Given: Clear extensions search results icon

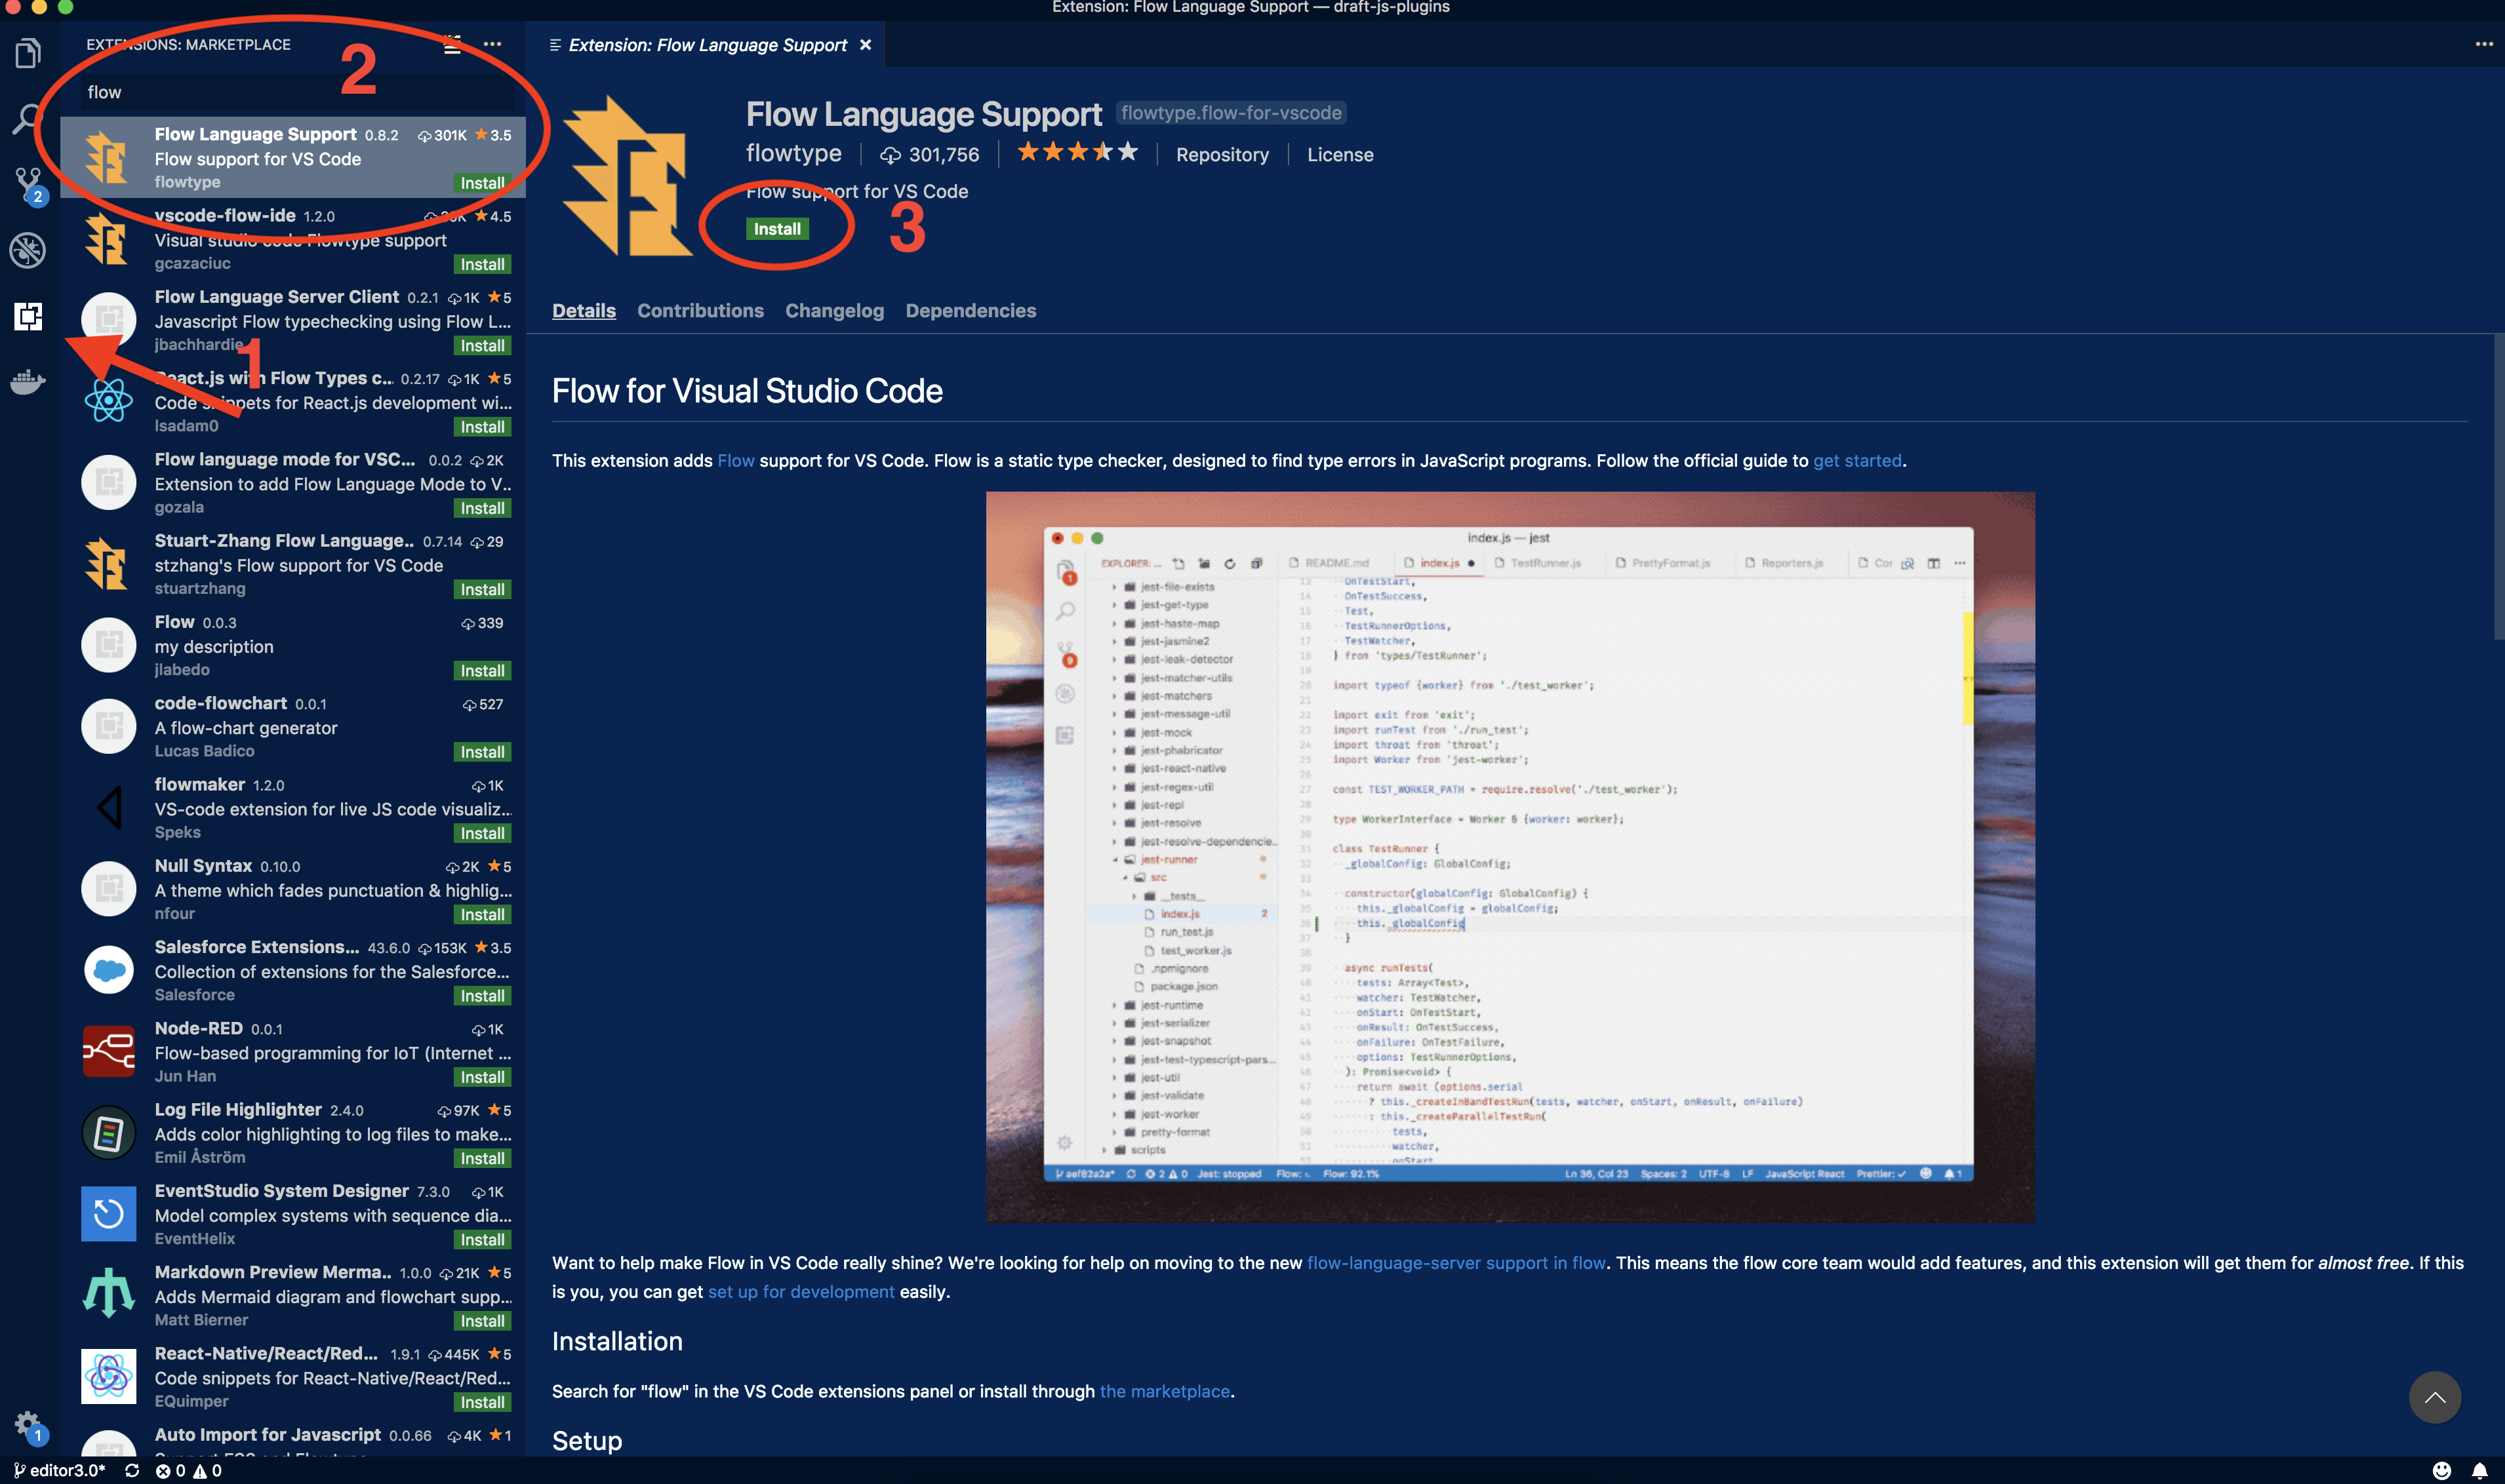Looking at the screenshot, I should (x=452, y=45).
